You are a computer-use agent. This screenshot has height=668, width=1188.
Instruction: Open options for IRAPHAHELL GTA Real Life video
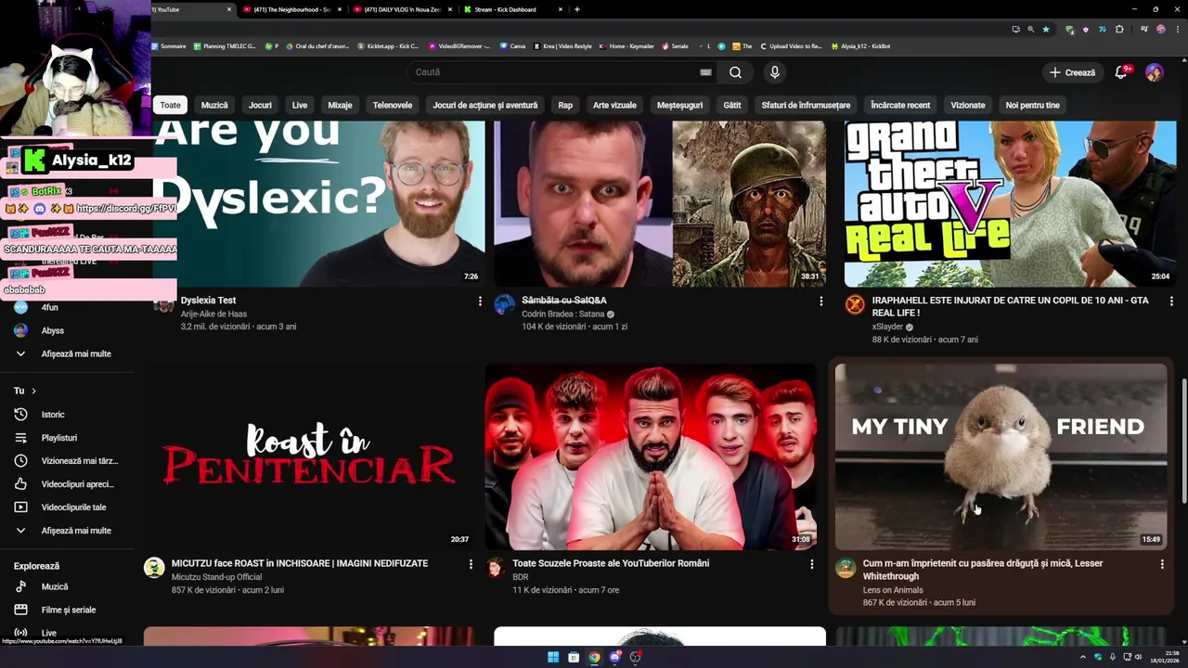[1171, 301]
